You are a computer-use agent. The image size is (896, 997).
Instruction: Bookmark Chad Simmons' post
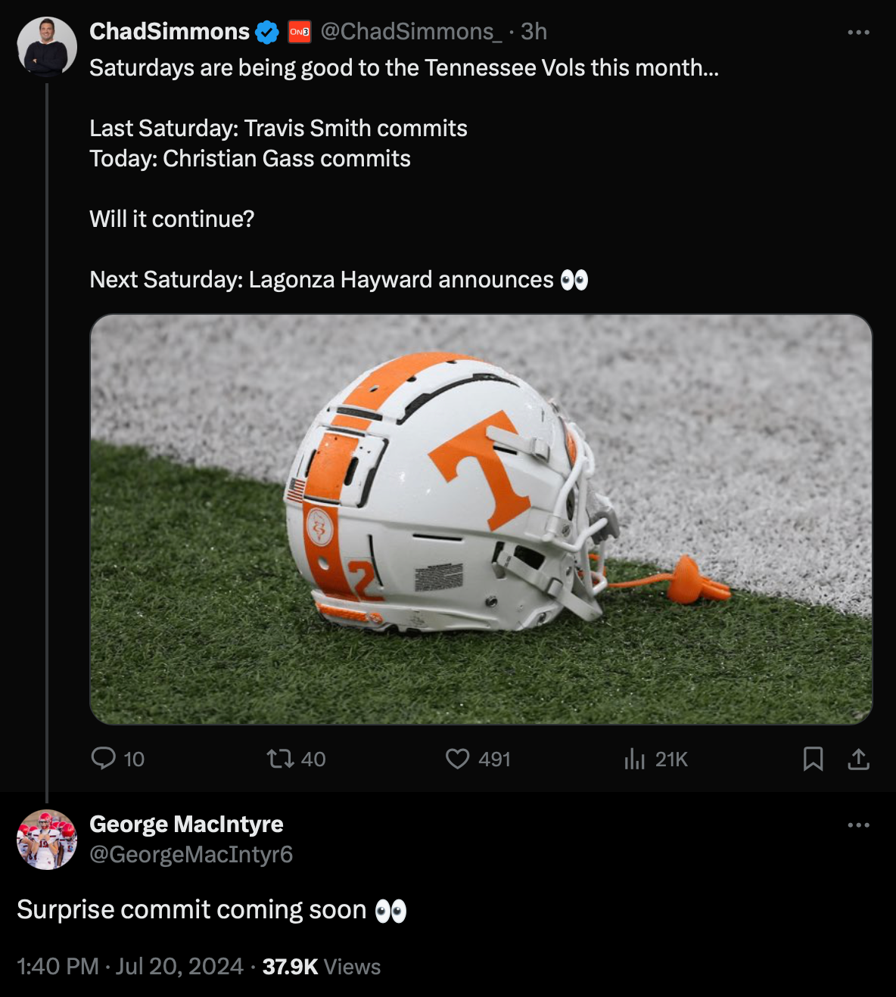(x=813, y=758)
